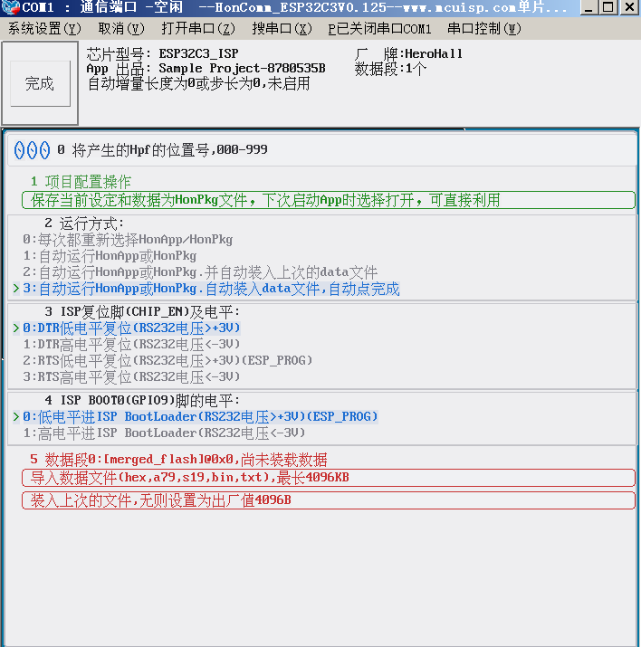This screenshot has height=647, width=641.
Task: Select 0:低电平进ISP BootLoader option
Action: [x=200, y=417]
